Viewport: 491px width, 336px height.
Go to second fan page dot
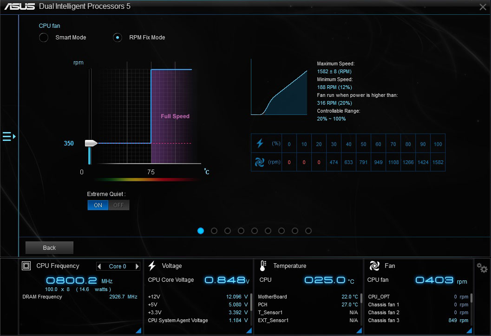tap(214, 231)
